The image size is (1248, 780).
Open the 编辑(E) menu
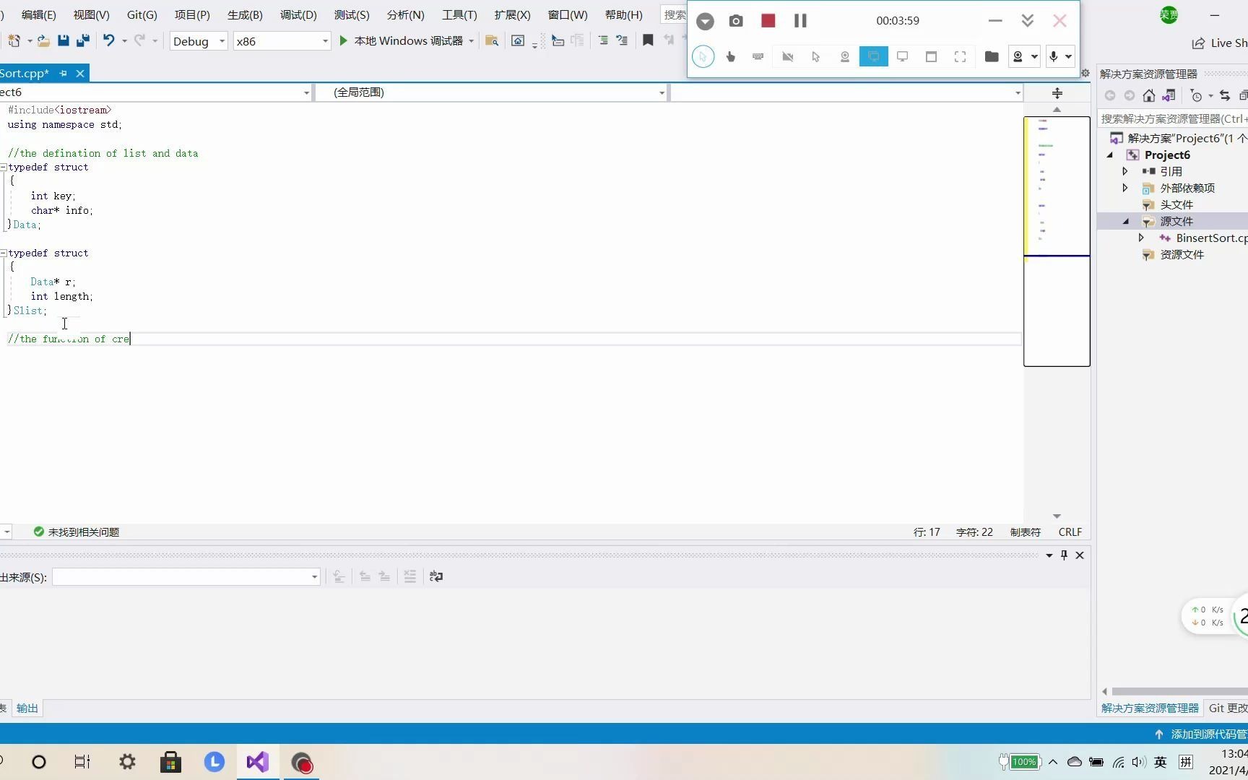point(38,14)
